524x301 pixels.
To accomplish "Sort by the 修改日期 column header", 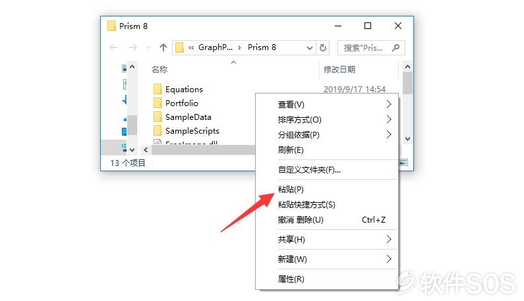I will pyautogui.click(x=339, y=70).
